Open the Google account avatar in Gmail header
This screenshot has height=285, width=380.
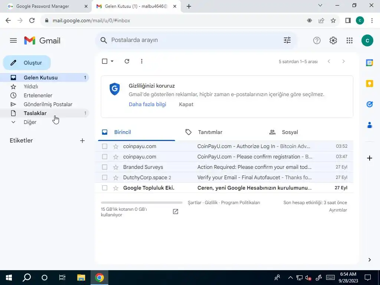click(x=367, y=40)
